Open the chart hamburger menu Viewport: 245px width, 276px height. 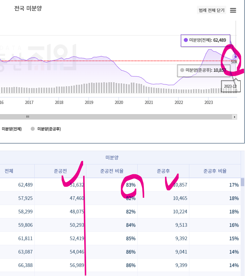tap(233, 10)
